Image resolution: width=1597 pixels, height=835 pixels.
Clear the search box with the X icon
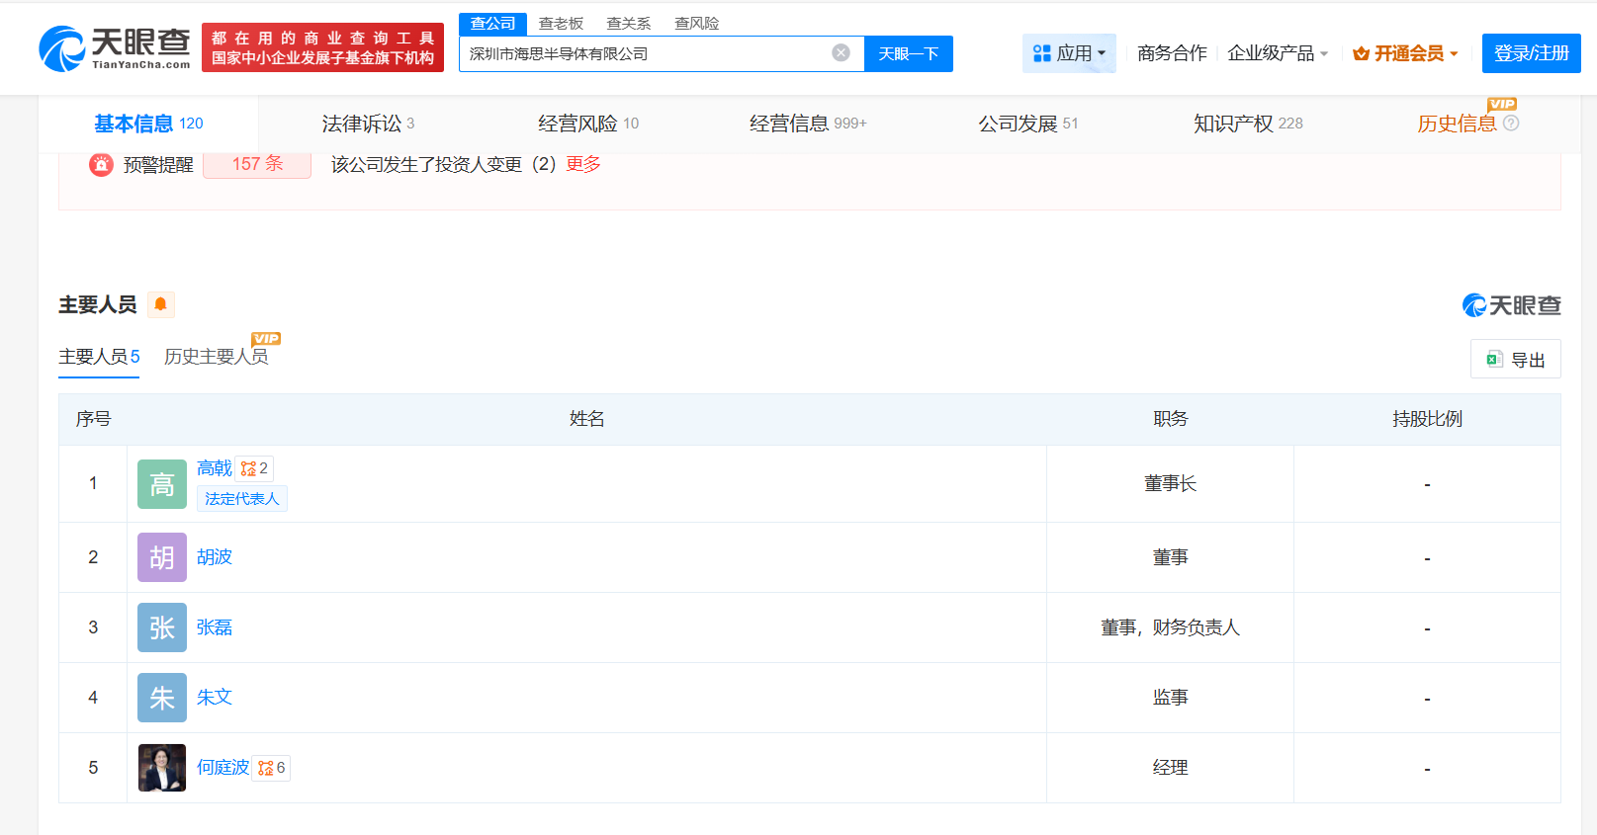[841, 53]
